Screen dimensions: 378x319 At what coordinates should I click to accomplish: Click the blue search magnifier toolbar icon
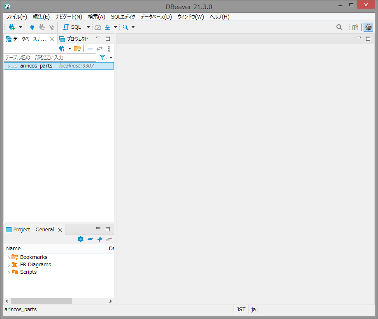pos(125,27)
